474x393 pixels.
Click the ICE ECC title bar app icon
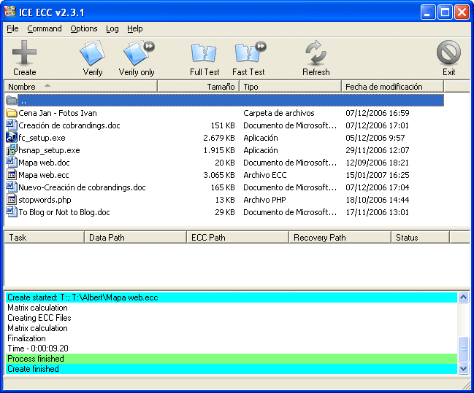pos(10,12)
